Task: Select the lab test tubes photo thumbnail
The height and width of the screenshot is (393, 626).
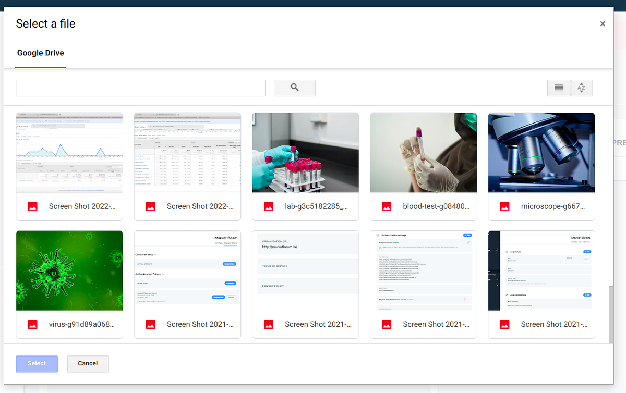Action: (x=305, y=152)
